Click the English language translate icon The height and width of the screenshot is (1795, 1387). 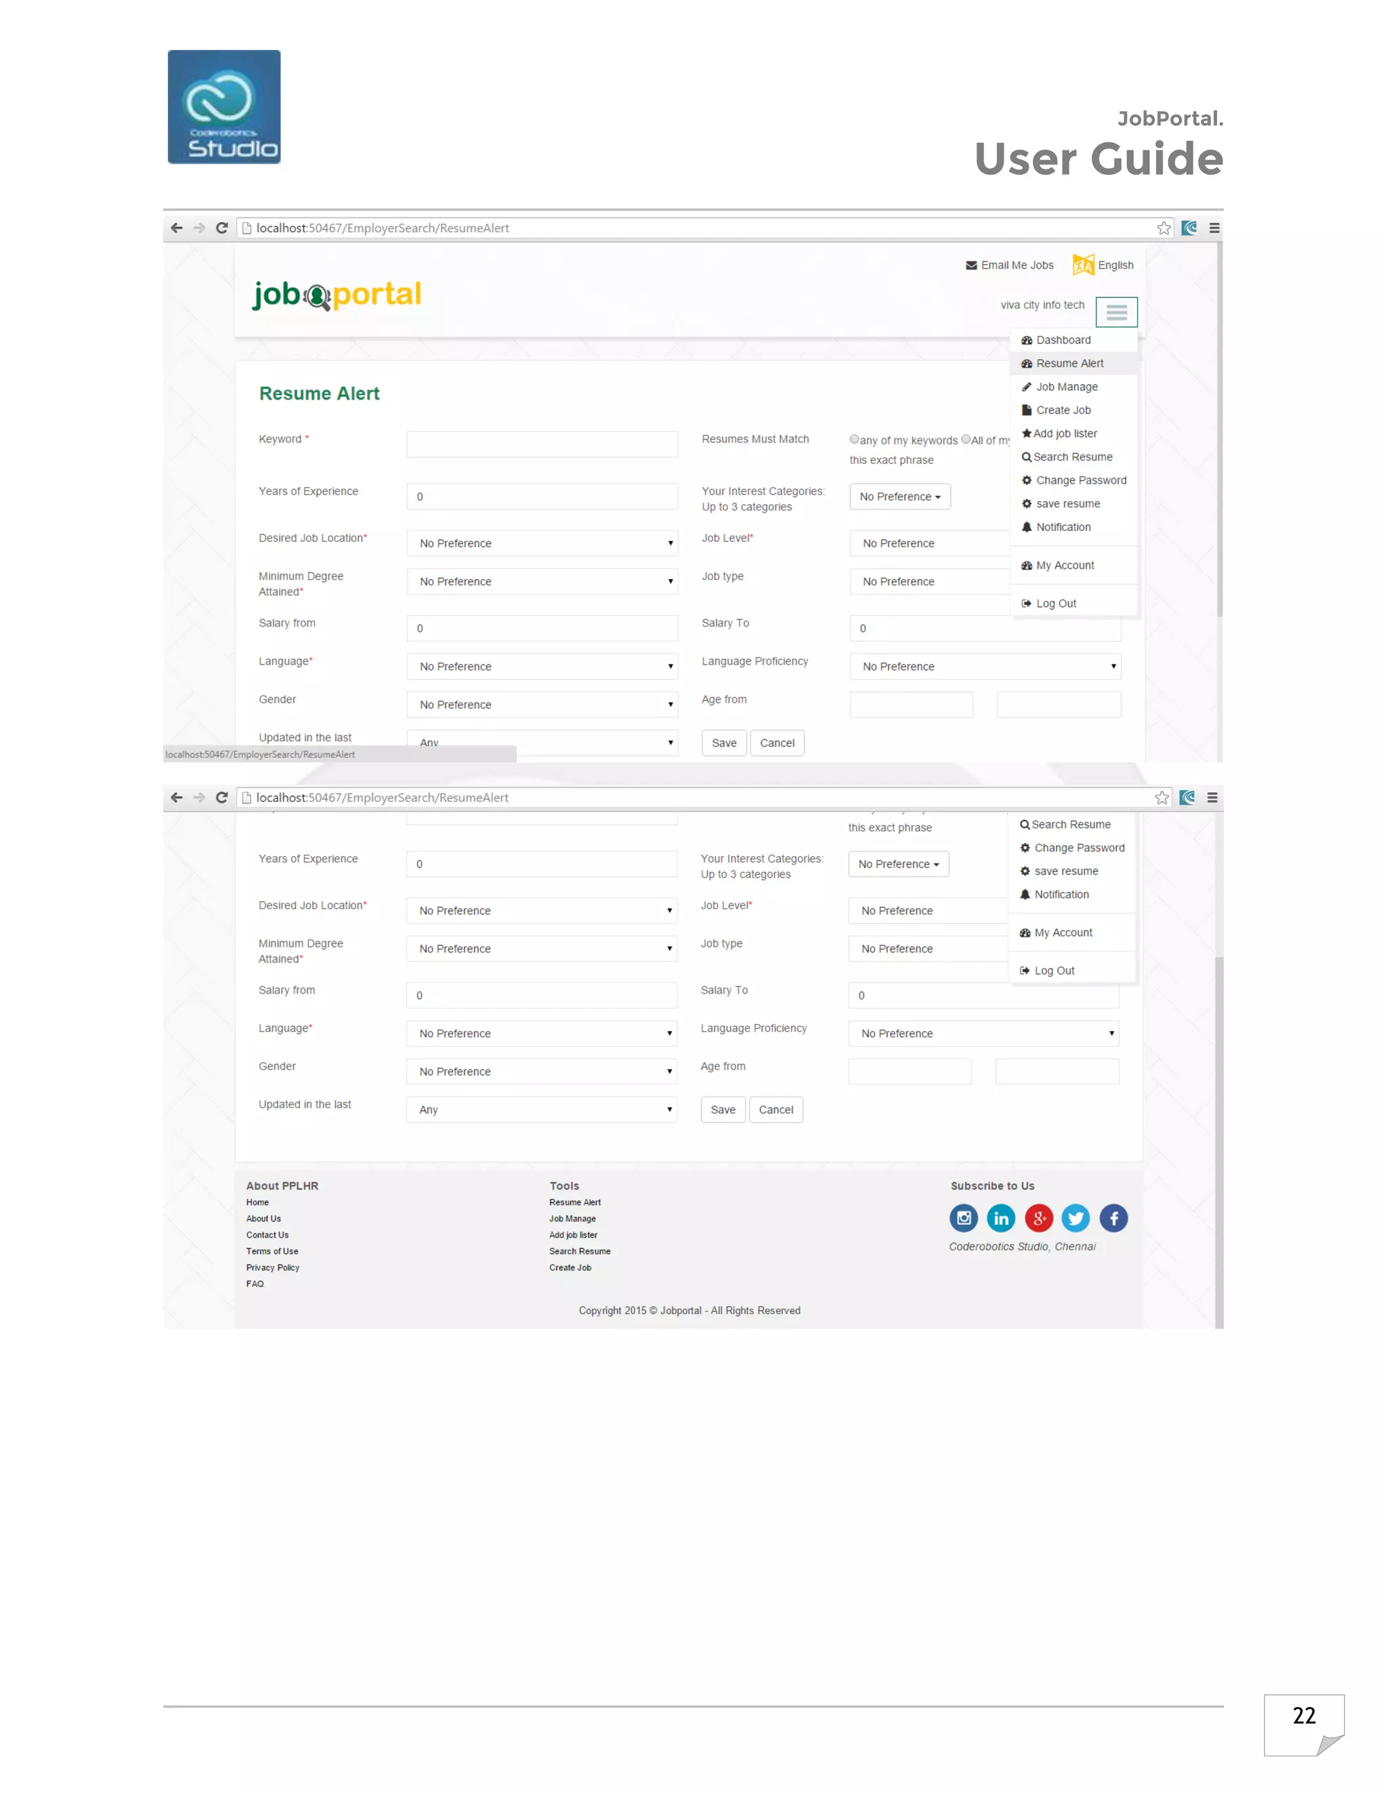coord(1083,265)
